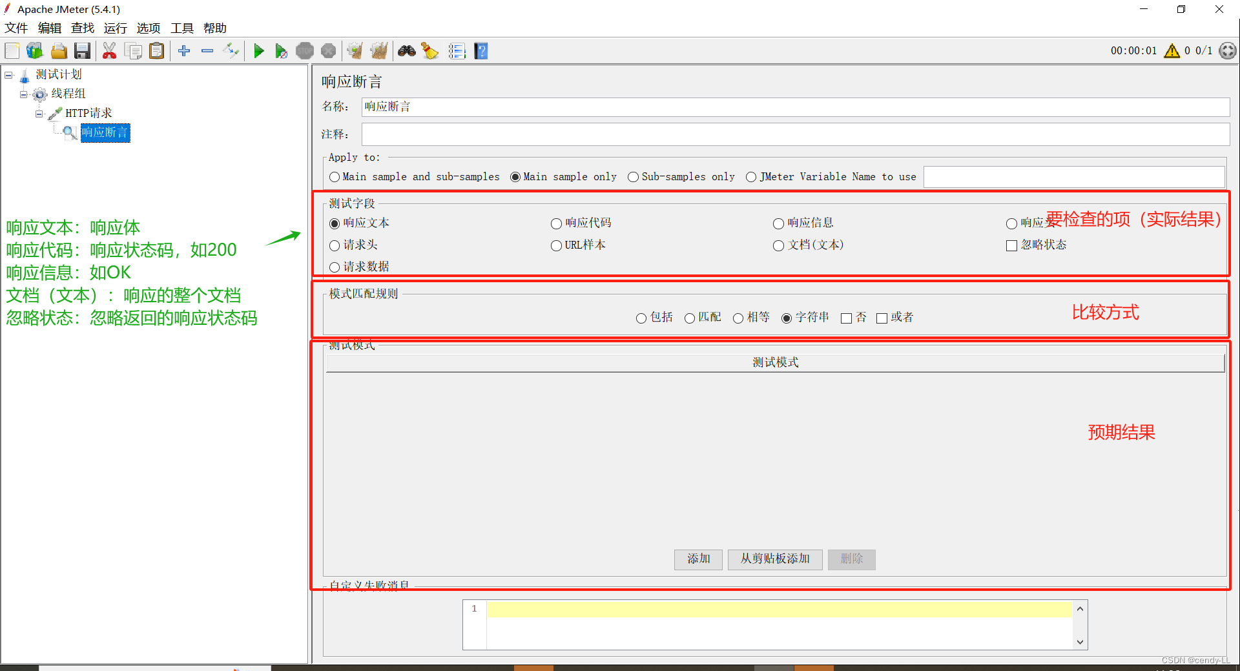Select the 响应代码 radio button
The width and height of the screenshot is (1240, 671).
556,223
